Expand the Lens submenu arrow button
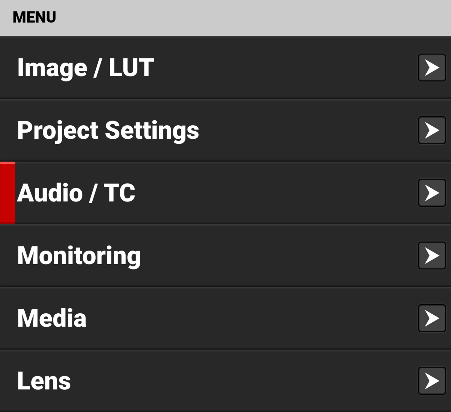This screenshot has width=451, height=412. [432, 381]
